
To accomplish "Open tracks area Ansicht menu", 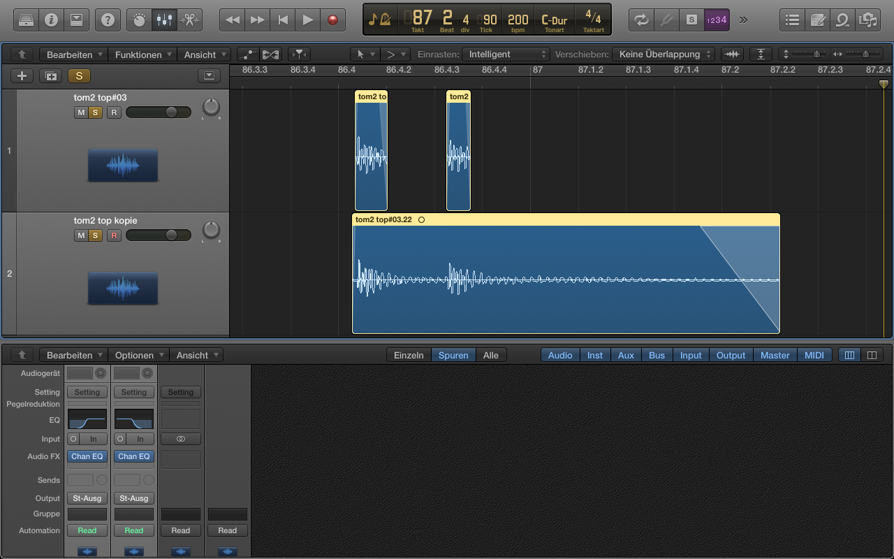I will click(204, 54).
